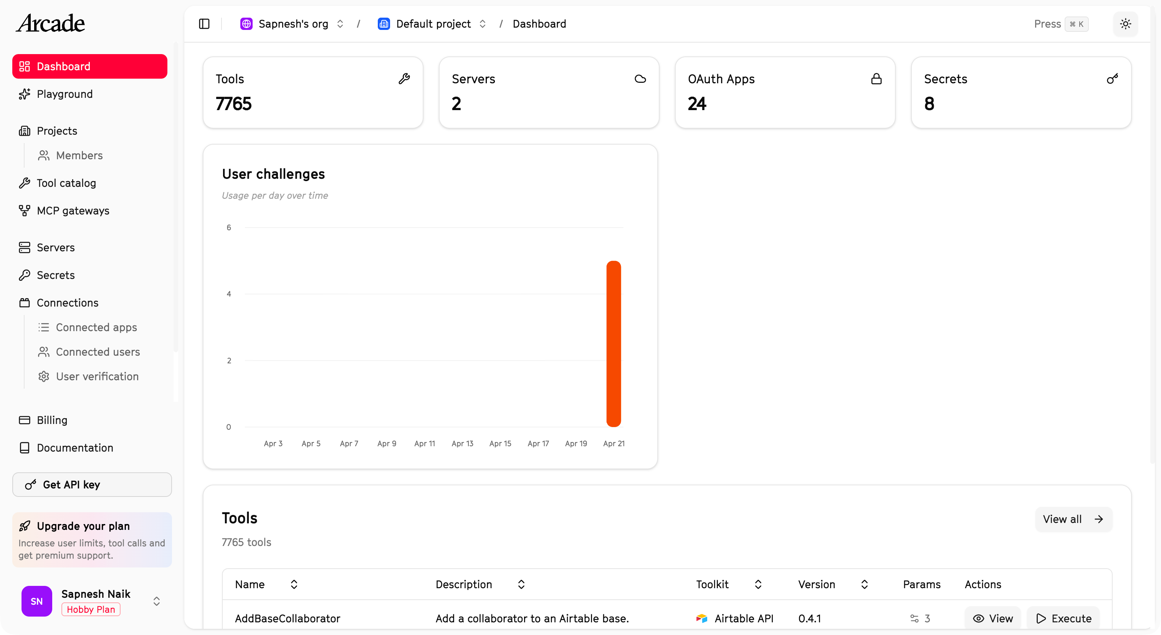View the AddBaseCollaborator tool details
The width and height of the screenshot is (1161, 635).
(x=993, y=619)
